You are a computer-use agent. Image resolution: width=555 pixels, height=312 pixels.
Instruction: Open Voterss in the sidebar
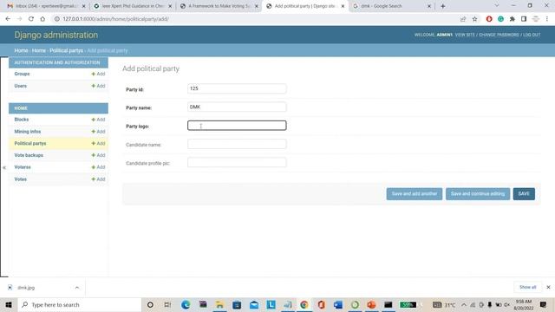point(23,167)
